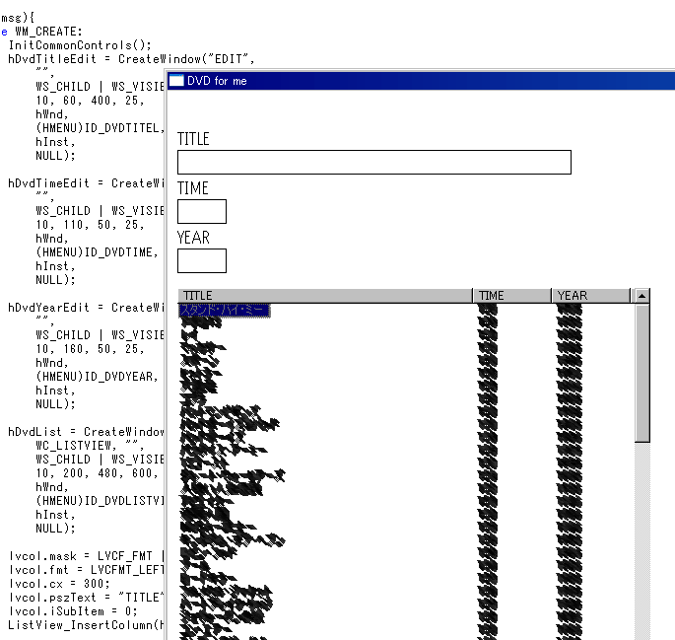Click the 10, 60, 400, 25, code line
675x640 pixels.
tap(90, 101)
